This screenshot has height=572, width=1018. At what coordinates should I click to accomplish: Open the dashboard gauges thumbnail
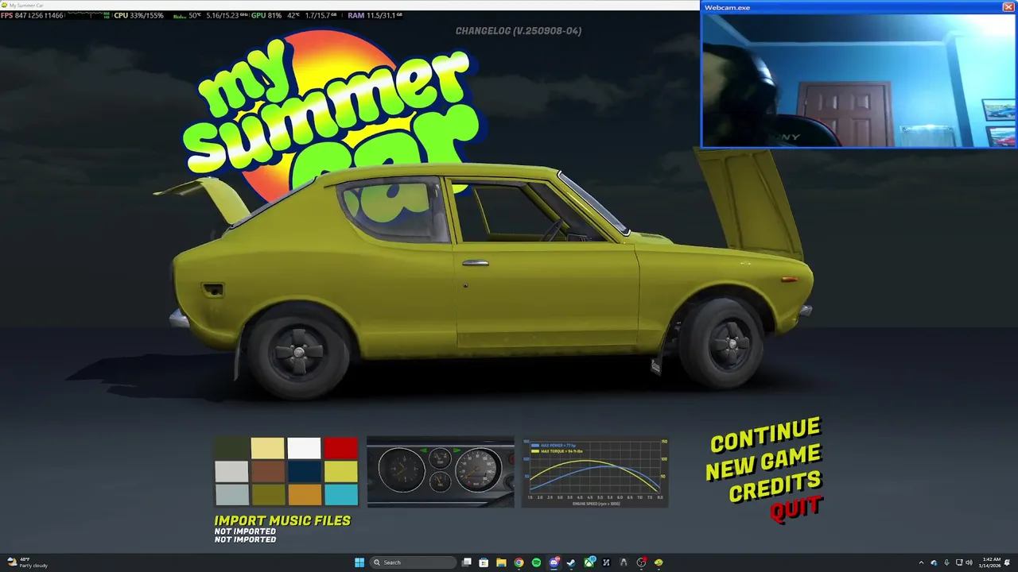click(x=441, y=472)
